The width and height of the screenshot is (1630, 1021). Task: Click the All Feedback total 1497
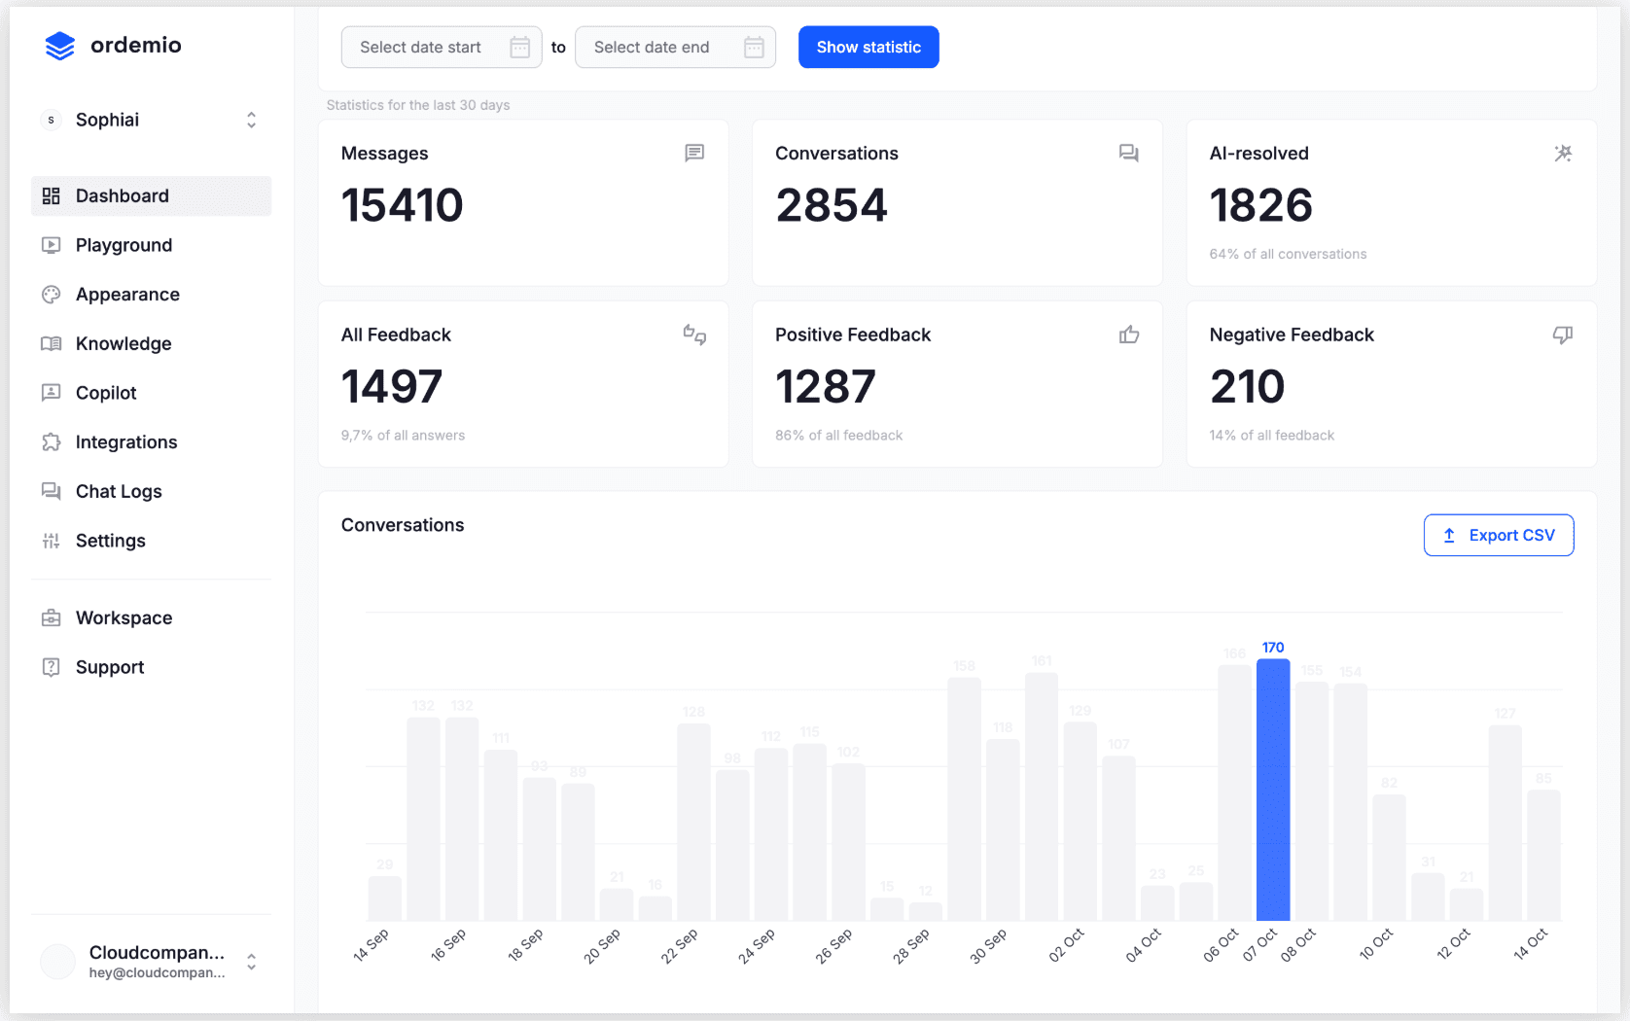392,386
